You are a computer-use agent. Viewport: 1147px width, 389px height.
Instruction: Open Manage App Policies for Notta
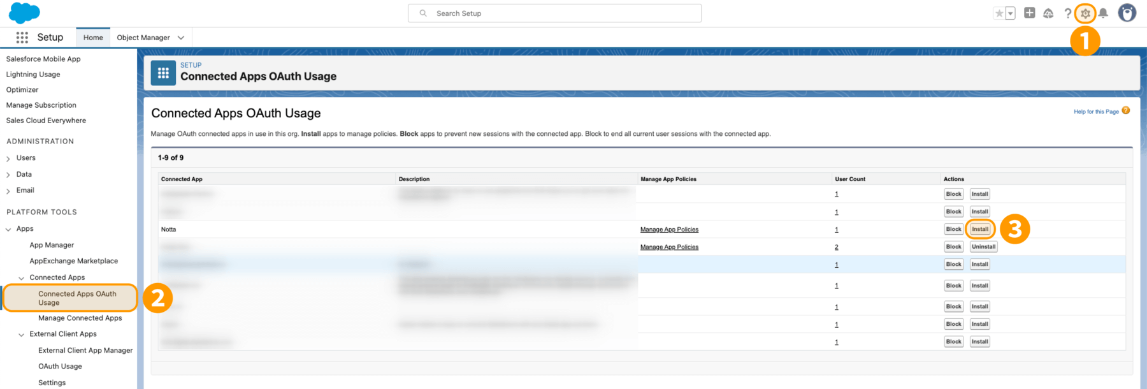(669, 230)
